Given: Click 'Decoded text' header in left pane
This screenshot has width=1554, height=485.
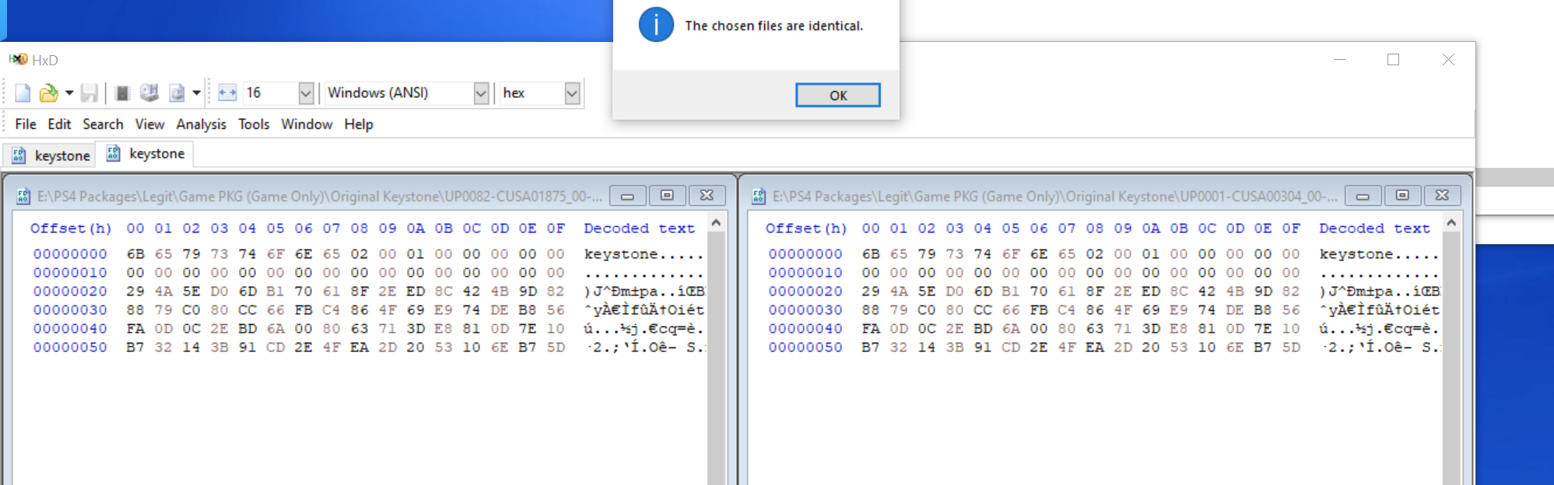Looking at the screenshot, I should pyautogui.click(x=639, y=229).
